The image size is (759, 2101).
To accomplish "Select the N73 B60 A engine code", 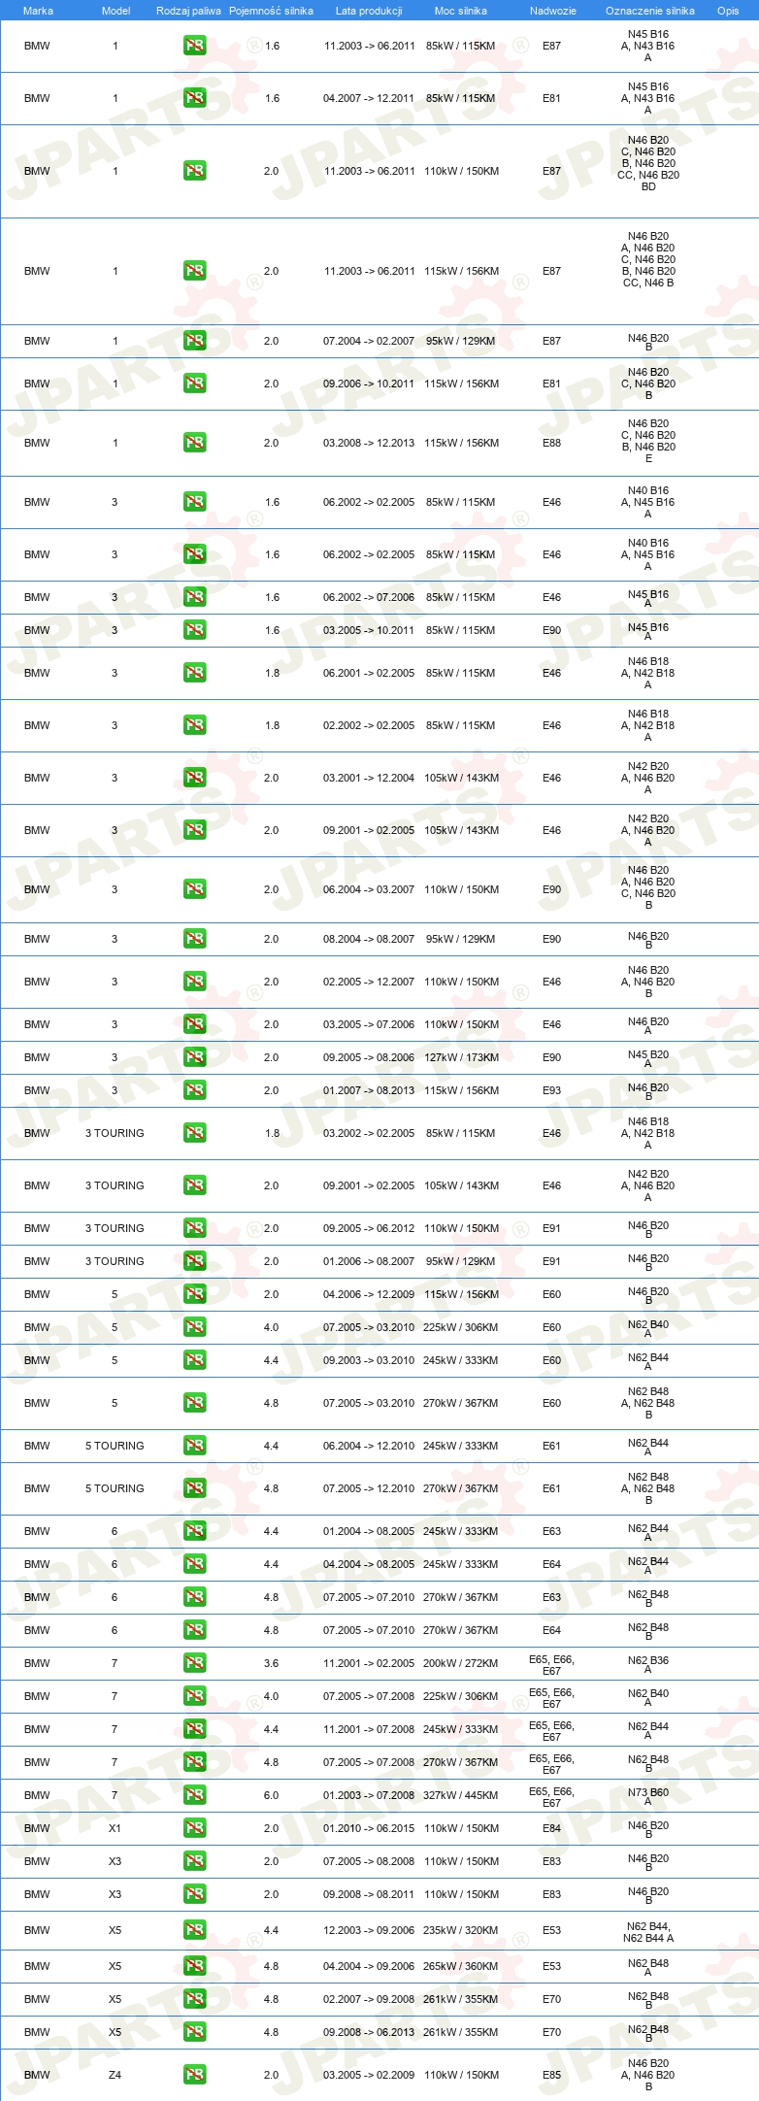I will (x=648, y=1796).
